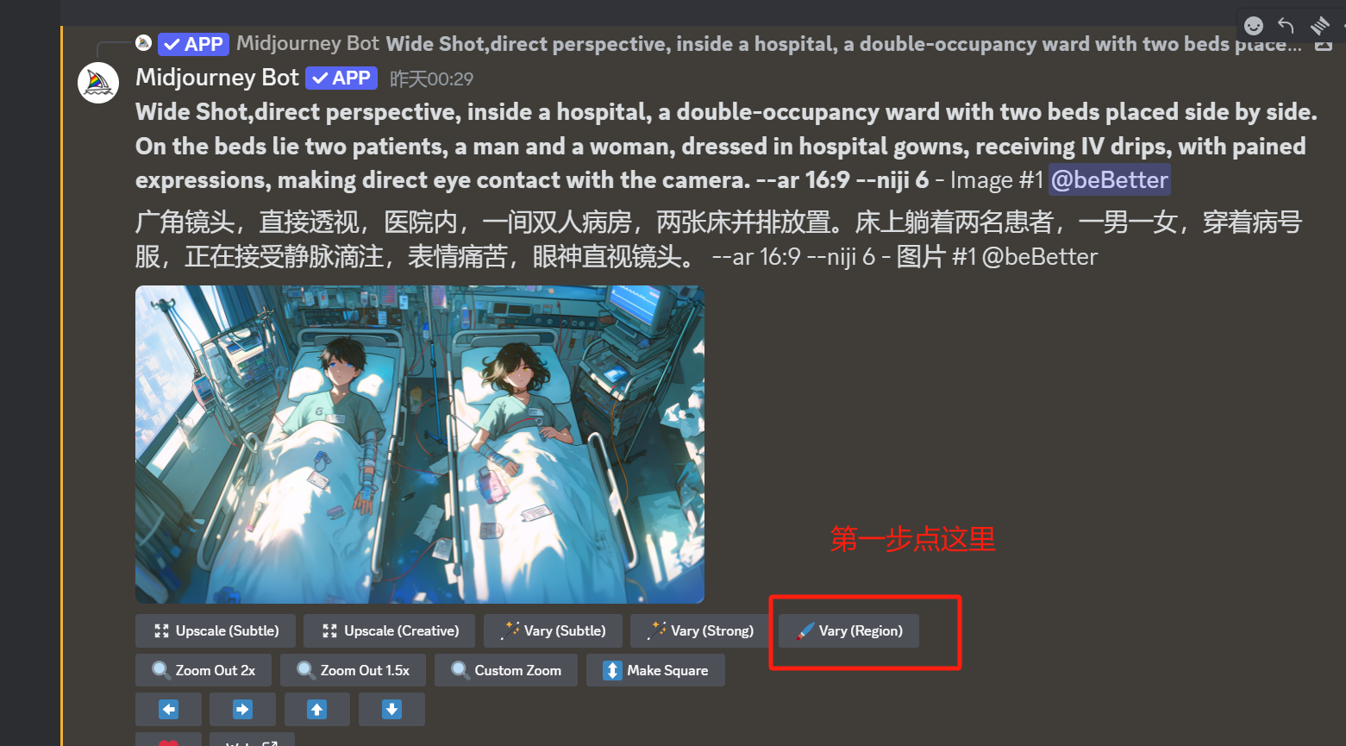The width and height of the screenshot is (1346, 746).
Task: Pan image up with up arrow icon
Action: tap(316, 709)
